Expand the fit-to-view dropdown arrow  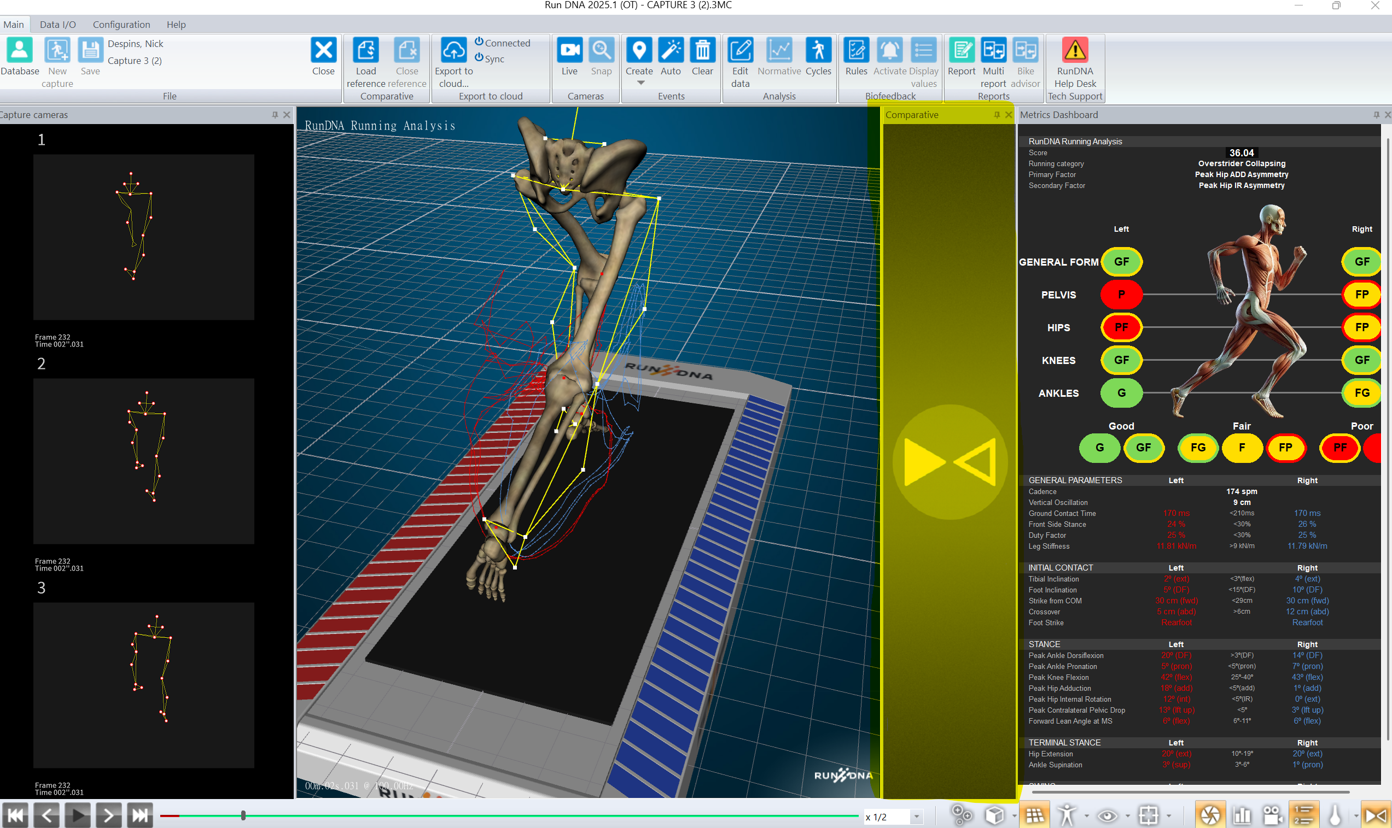coord(1168,816)
